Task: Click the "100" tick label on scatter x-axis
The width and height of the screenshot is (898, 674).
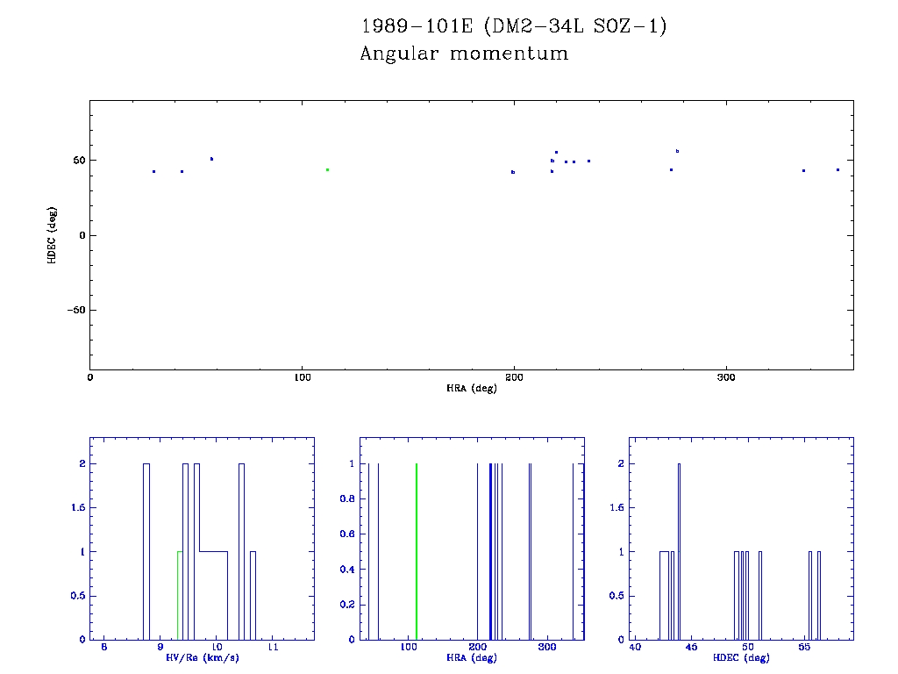Action: click(302, 377)
